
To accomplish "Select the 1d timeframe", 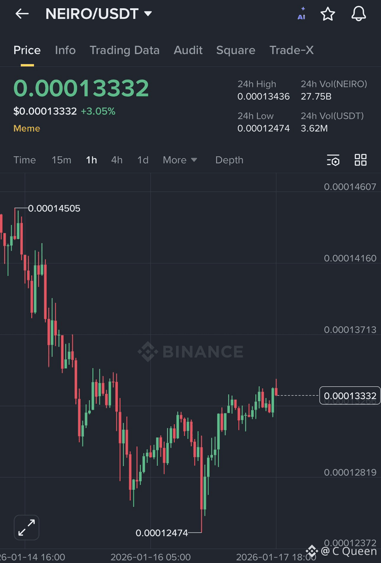I will 143,160.
